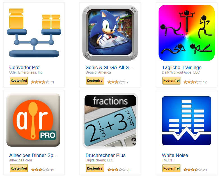
Task: Get Allrecipes Dinner Spinner via Kostenfrei button
Action: [19, 168]
